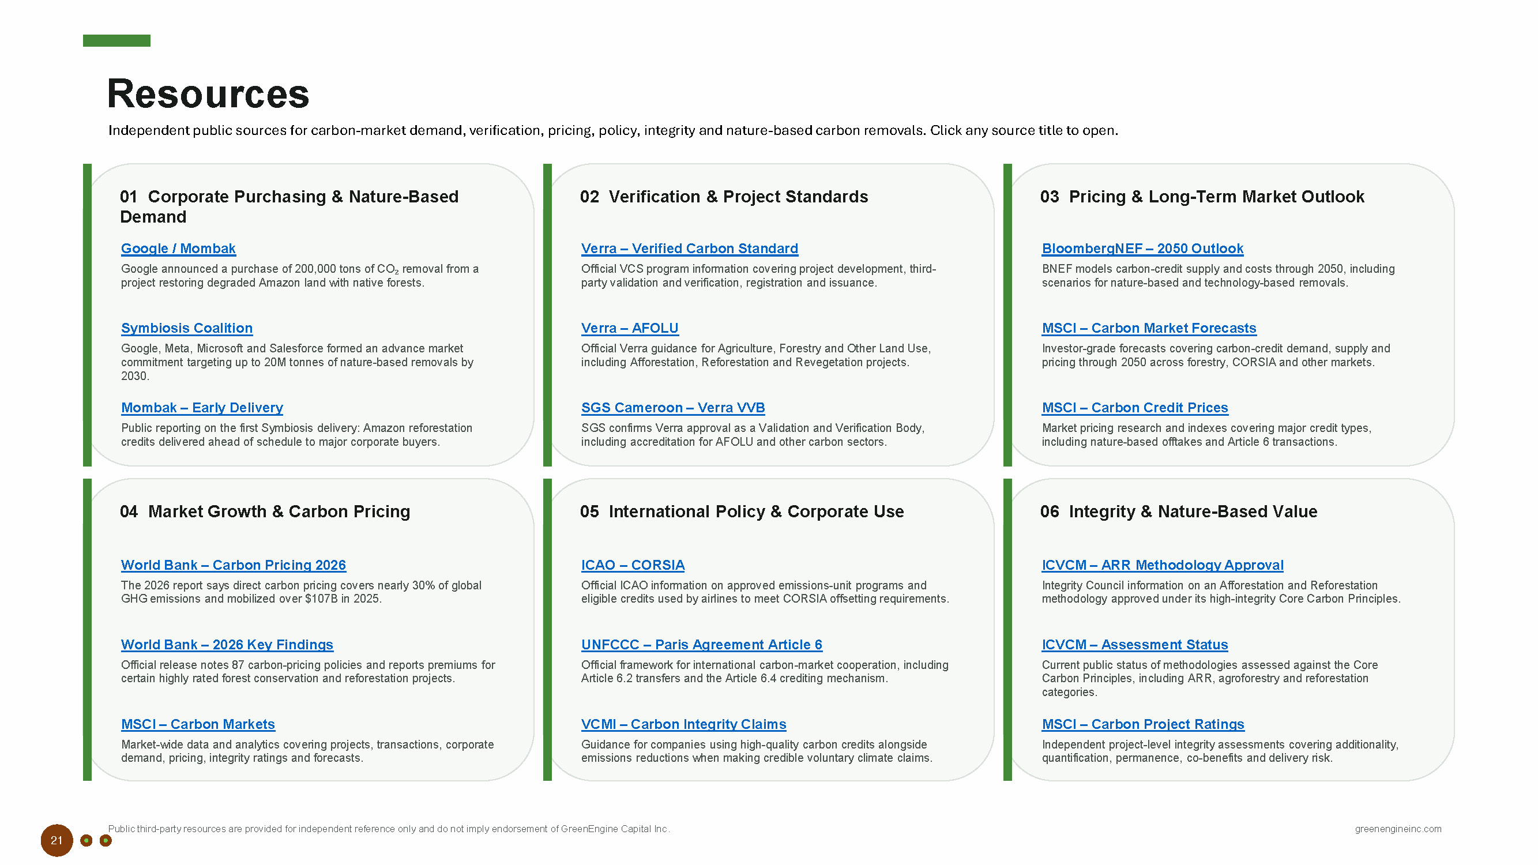Follow MSCI – Carbon Market Forecasts link

(x=1149, y=328)
